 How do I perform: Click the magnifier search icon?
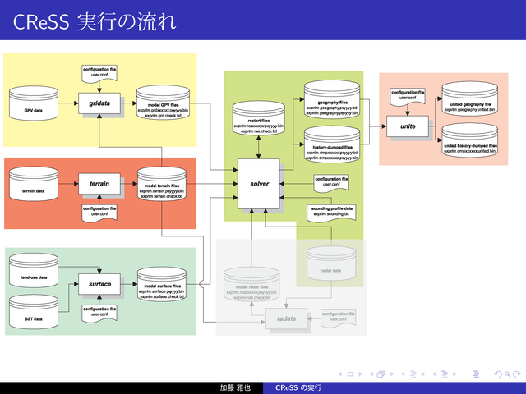(x=508, y=374)
